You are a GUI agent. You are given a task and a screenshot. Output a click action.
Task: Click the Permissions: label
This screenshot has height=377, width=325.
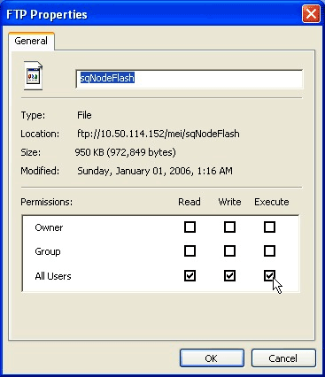(x=46, y=202)
